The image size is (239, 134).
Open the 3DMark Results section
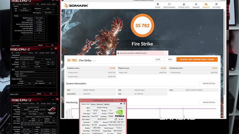click(206, 6)
